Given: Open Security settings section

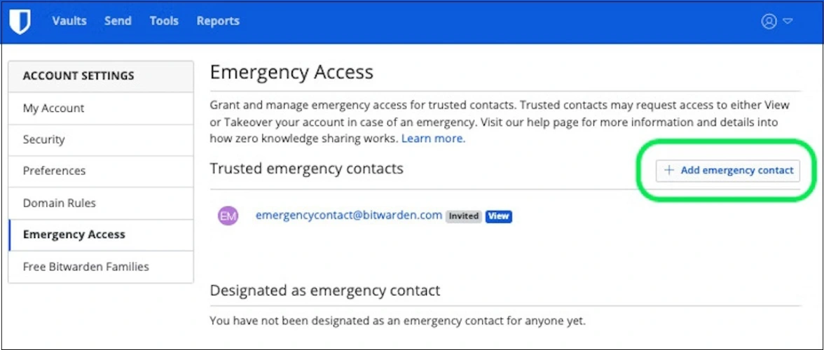Looking at the screenshot, I should tap(43, 139).
